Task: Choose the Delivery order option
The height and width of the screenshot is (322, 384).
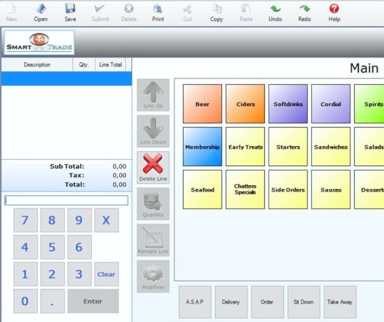Action: tap(231, 302)
